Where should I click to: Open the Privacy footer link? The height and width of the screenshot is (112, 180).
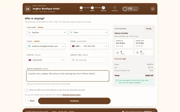pos(71,111)
